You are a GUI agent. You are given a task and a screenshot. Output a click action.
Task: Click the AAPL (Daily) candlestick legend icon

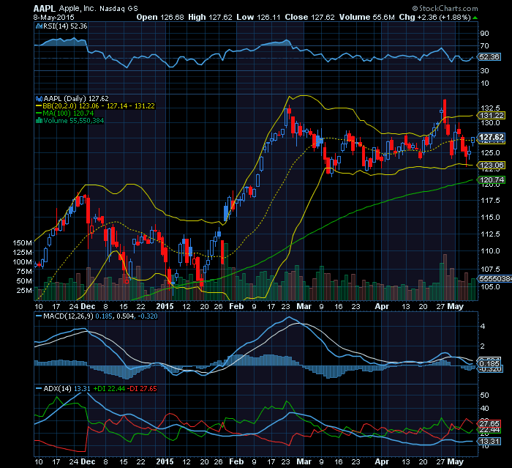pos(39,98)
